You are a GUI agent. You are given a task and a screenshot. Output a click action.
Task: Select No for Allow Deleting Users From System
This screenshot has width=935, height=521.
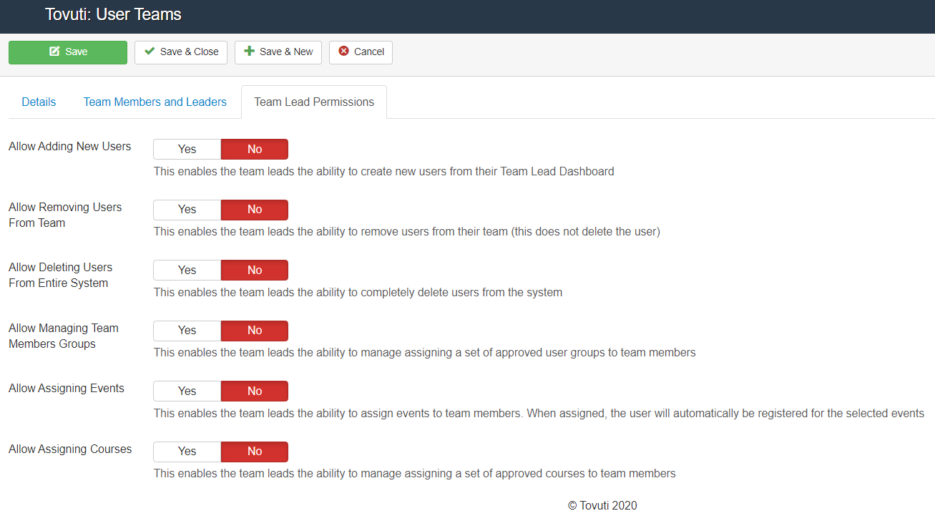pyautogui.click(x=255, y=270)
